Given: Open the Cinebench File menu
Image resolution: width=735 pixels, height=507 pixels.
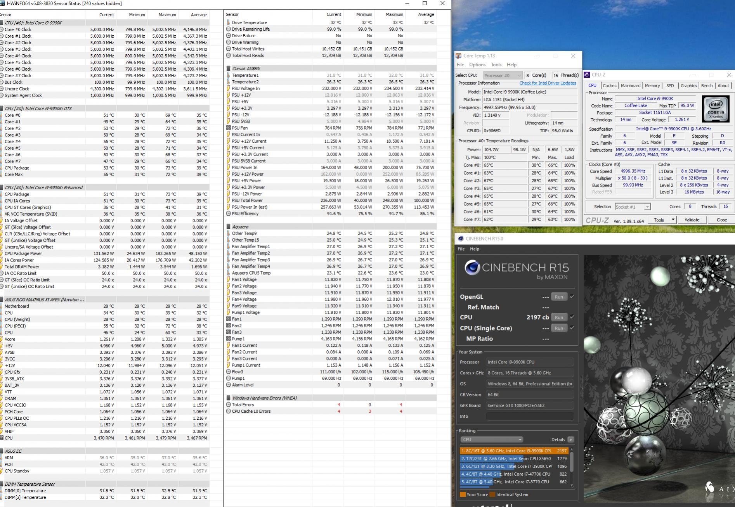Looking at the screenshot, I should click(x=461, y=249).
